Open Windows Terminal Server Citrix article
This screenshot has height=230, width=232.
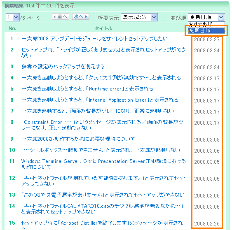point(103,164)
